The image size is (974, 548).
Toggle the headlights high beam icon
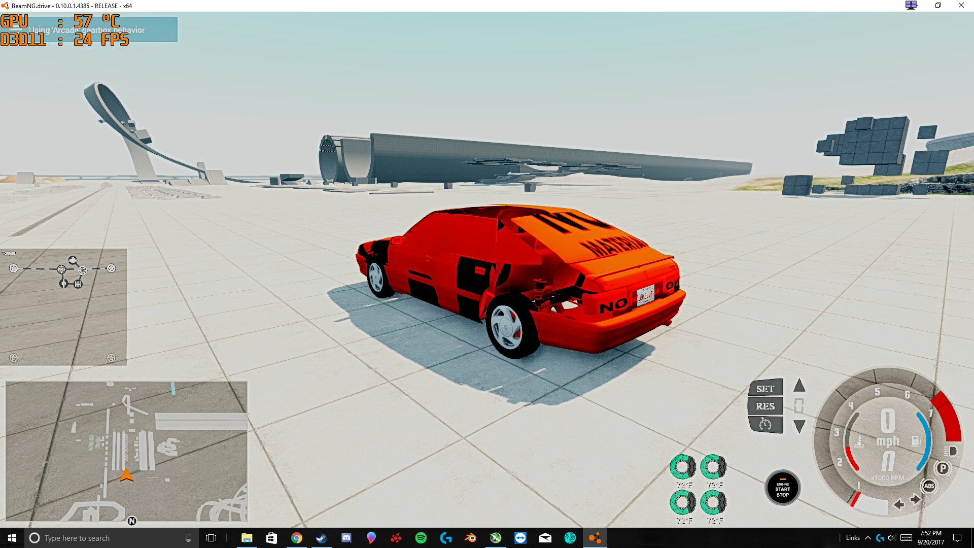click(950, 451)
